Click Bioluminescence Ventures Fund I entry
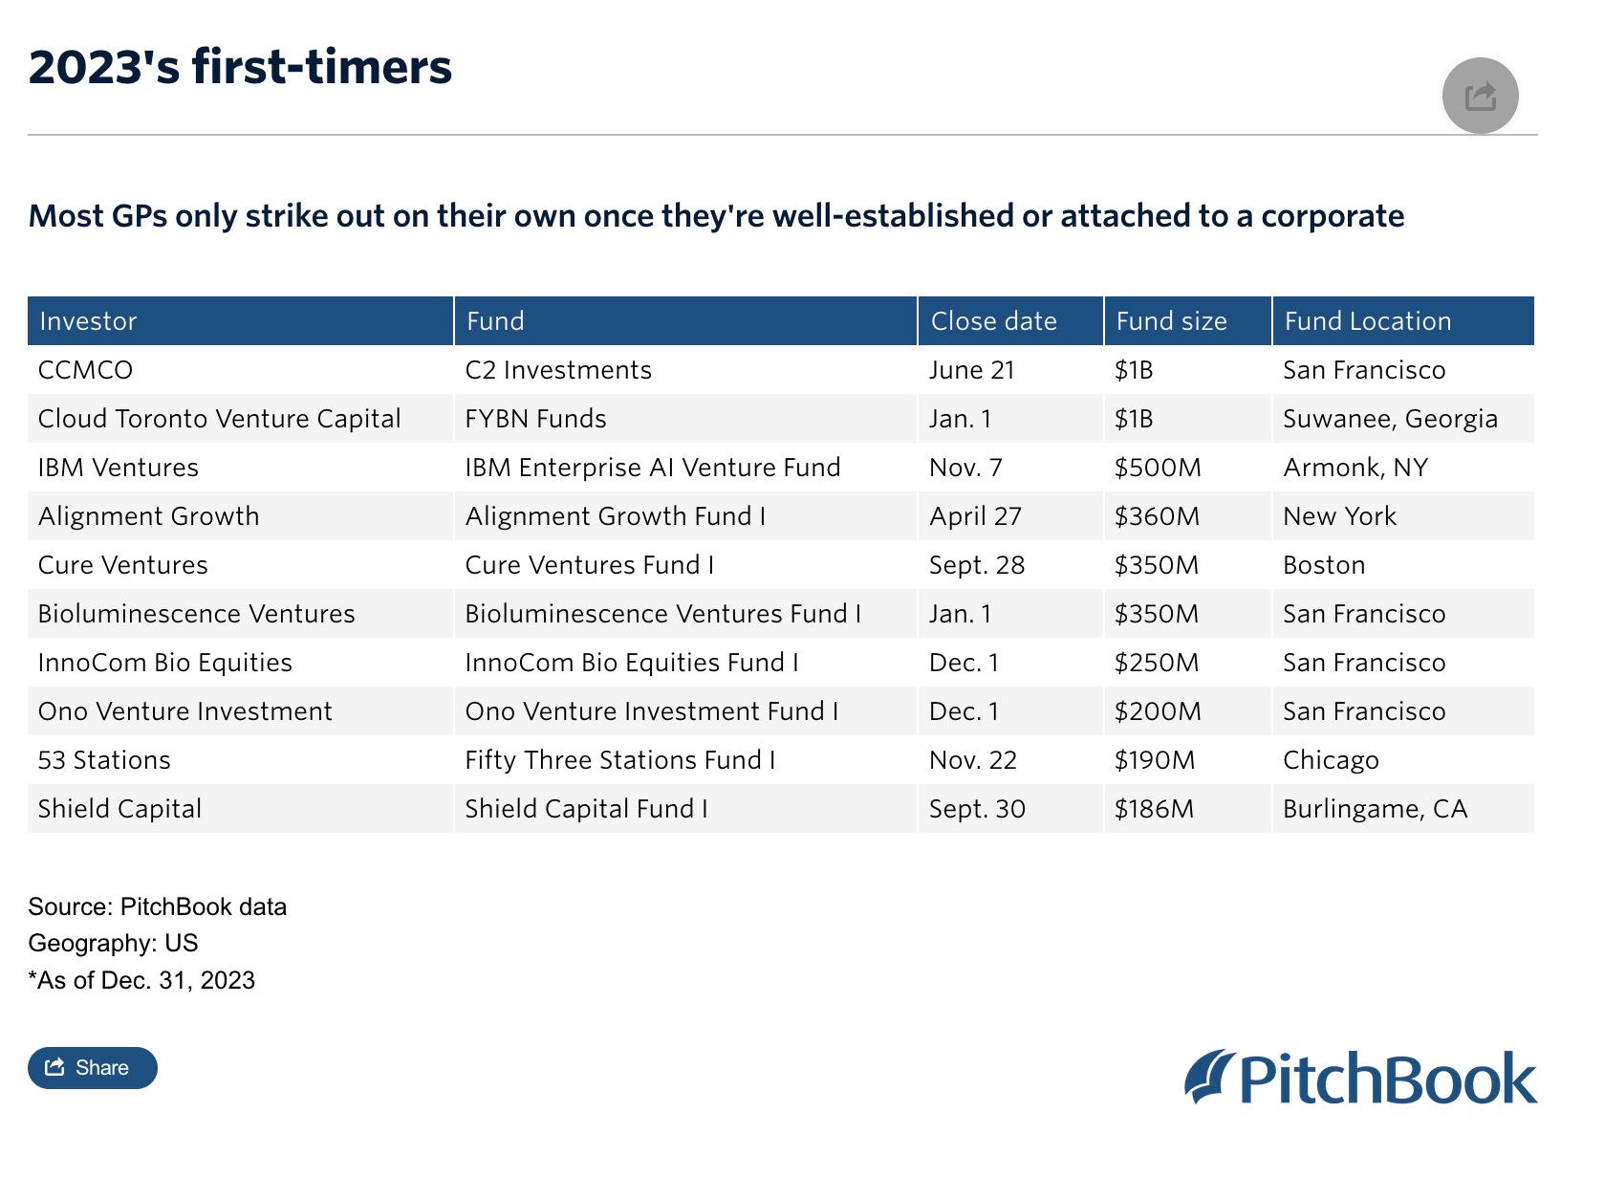 click(663, 614)
